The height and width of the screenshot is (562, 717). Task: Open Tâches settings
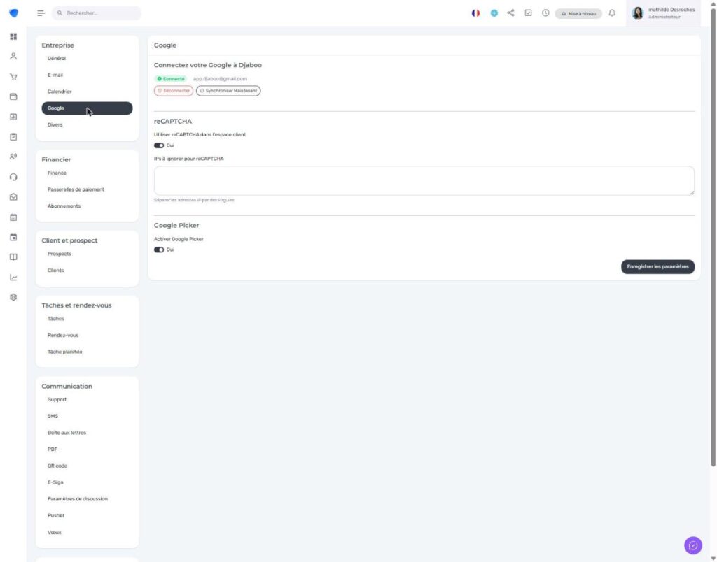pyautogui.click(x=56, y=319)
